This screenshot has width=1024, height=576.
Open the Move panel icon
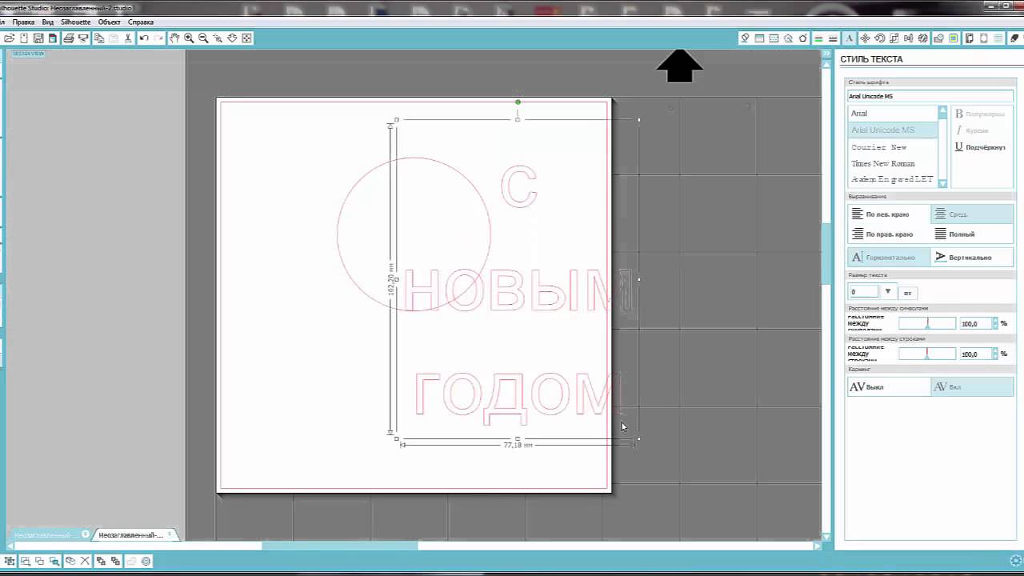coord(865,38)
